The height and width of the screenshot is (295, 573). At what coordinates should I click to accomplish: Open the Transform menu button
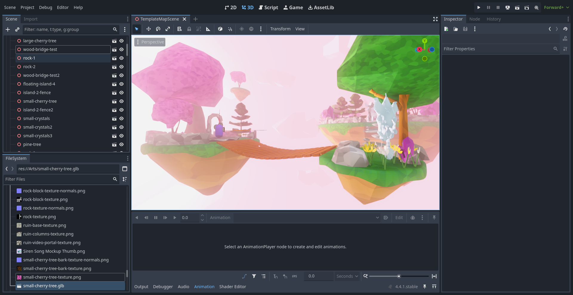[280, 29]
